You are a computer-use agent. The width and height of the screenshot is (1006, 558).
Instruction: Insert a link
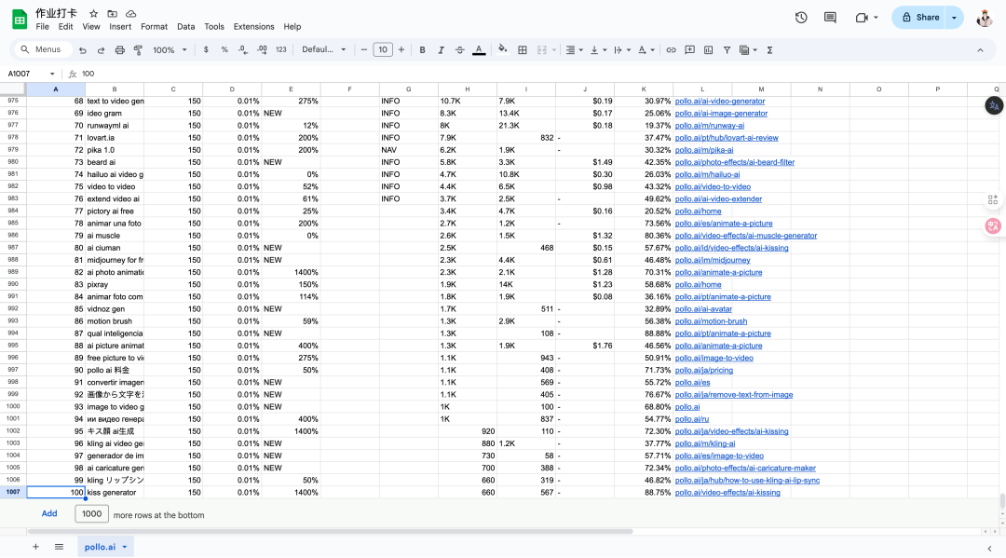[x=671, y=50]
